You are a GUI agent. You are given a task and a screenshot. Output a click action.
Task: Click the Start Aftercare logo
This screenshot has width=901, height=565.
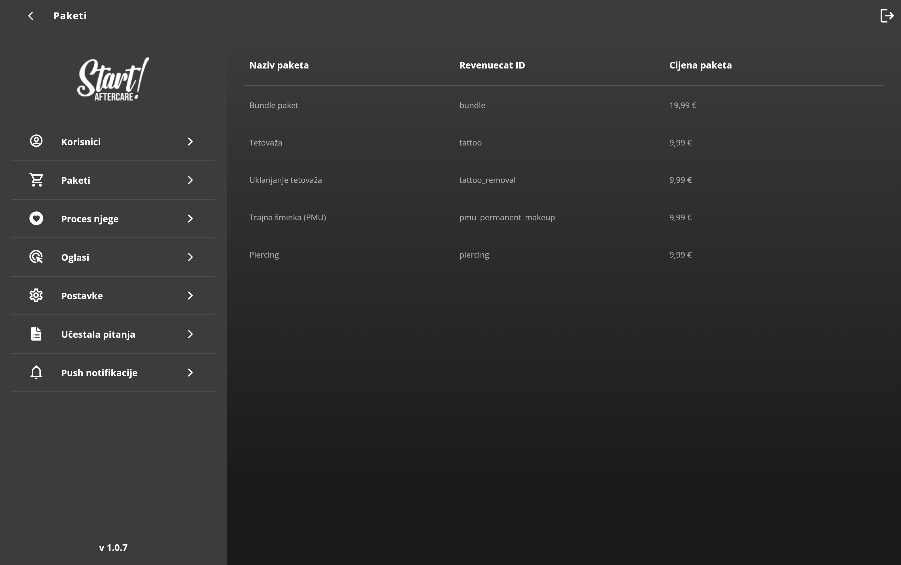(x=113, y=79)
